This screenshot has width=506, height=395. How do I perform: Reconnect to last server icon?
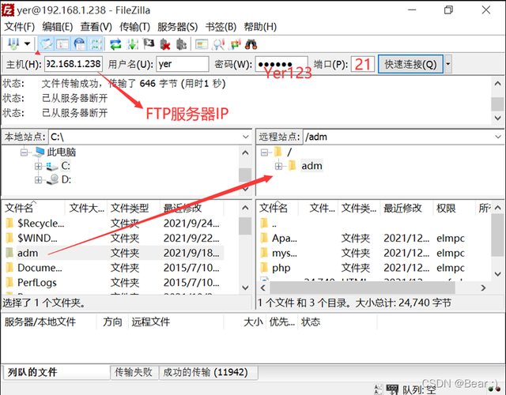(182, 44)
